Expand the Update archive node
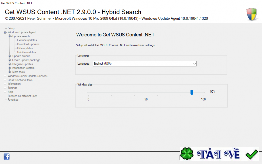Image resolution: width=262 pixels, height=164 pixels. [x=10, y=56]
